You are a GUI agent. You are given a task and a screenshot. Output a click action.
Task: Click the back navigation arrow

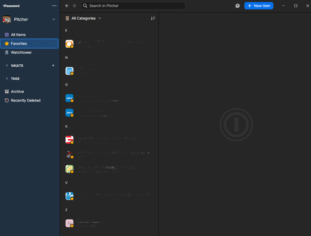(67, 6)
